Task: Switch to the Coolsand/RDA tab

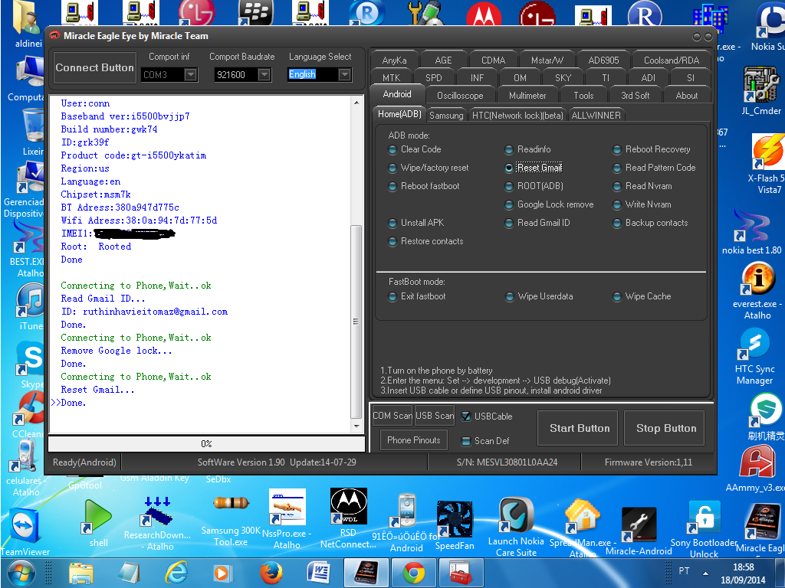Action: 672,60
